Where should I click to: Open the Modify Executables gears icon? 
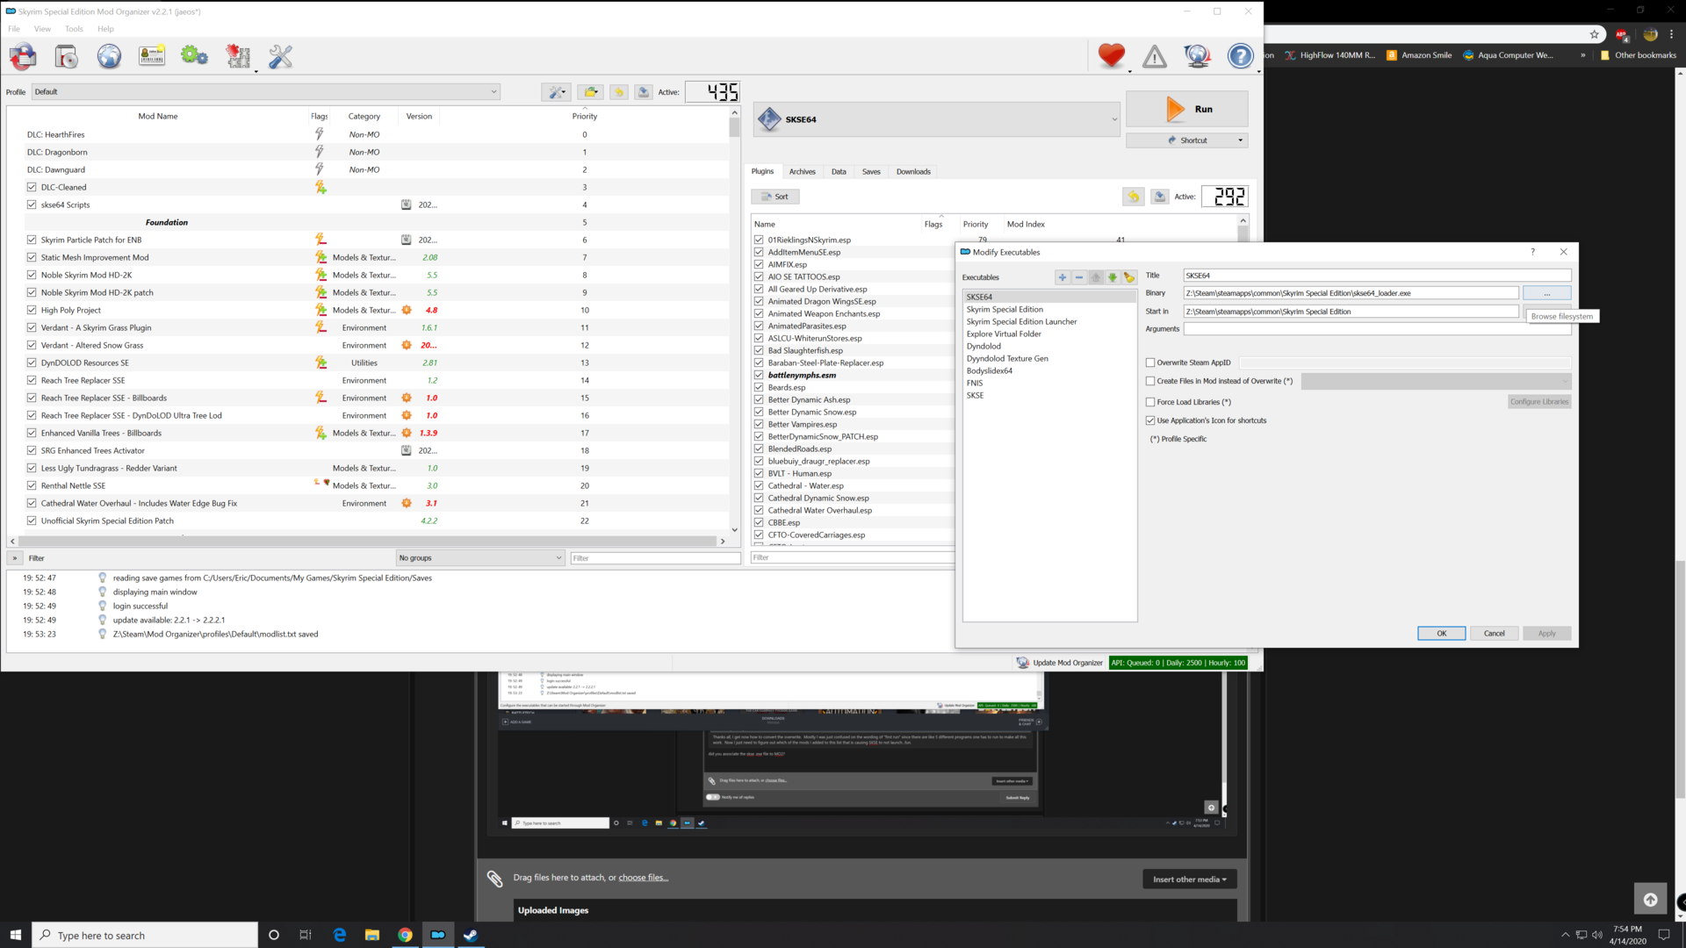tap(194, 57)
